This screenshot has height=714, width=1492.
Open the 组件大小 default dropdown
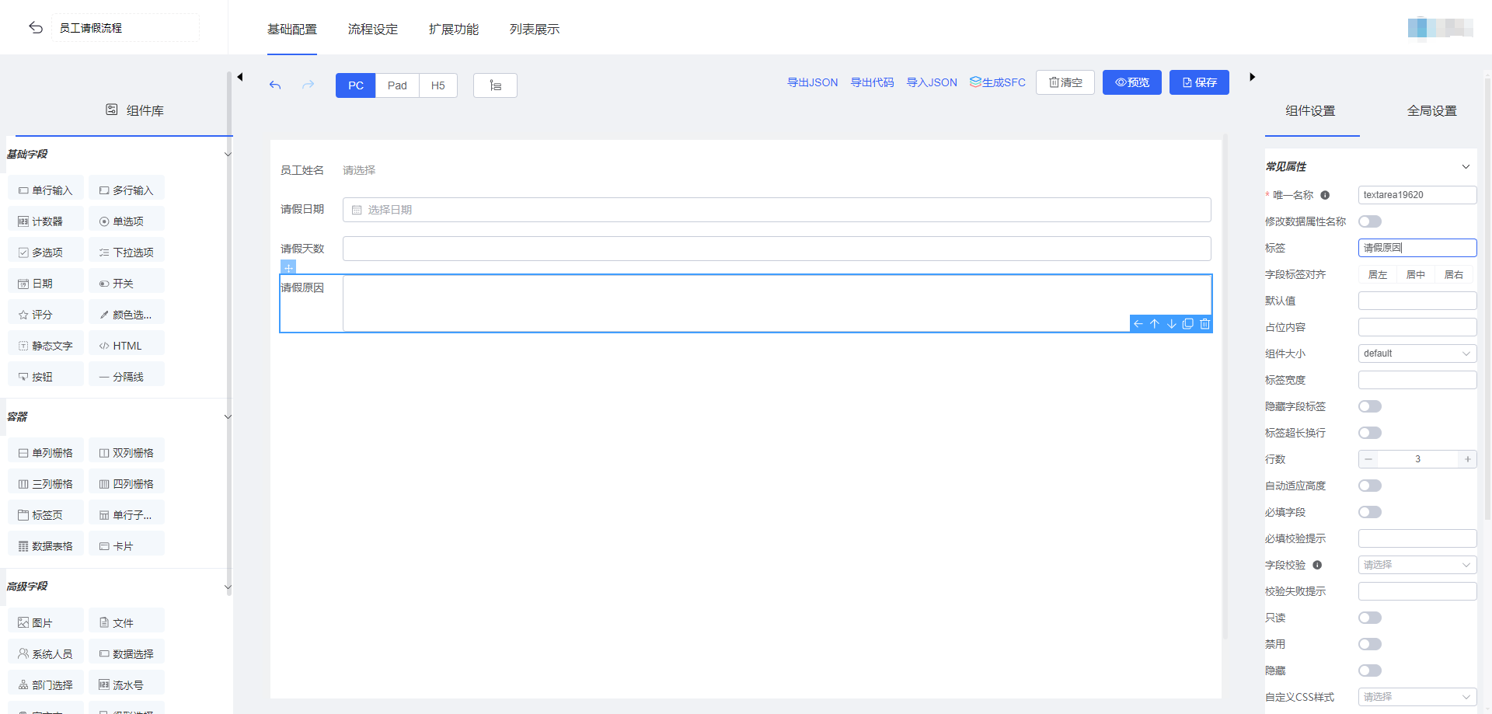[1417, 354]
